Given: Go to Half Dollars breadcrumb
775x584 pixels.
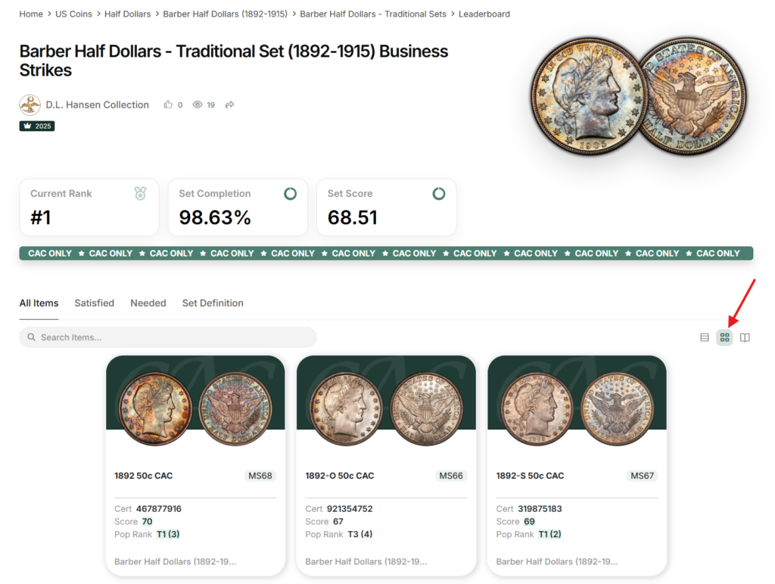Looking at the screenshot, I should tap(128, 14).
